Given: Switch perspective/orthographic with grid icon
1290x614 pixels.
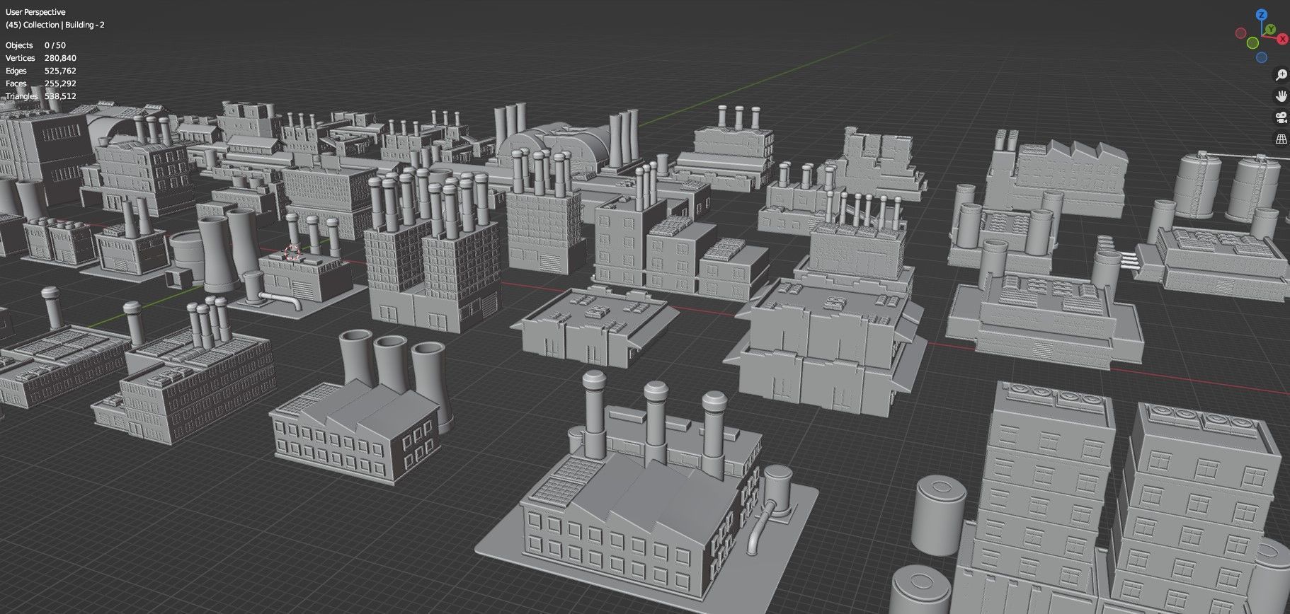Looking at the screenshot, I should (1281, 139).
